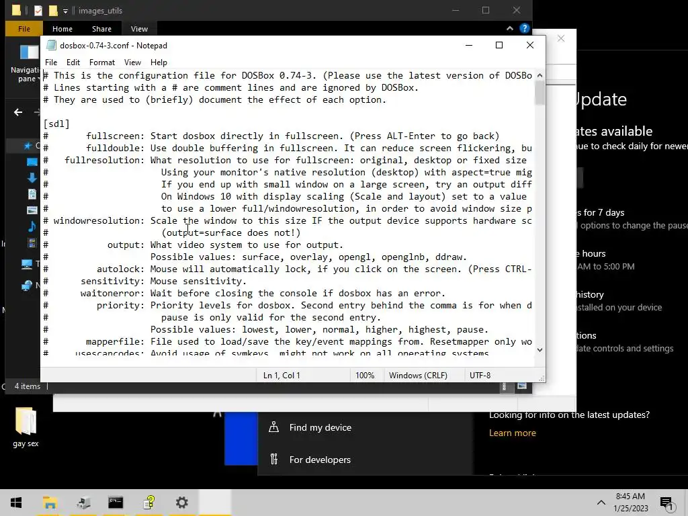Place cursor on the 'autolock:' comment line
The image size is (688, 516).
tap(288, 269)
